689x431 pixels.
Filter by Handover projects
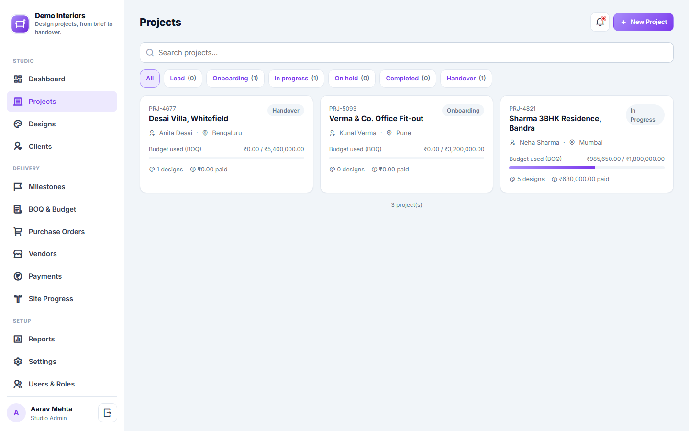(466, 79)
